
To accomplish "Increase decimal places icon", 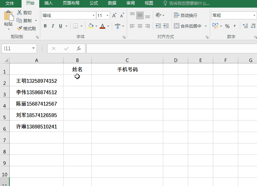I will click(x=245, y=26).
